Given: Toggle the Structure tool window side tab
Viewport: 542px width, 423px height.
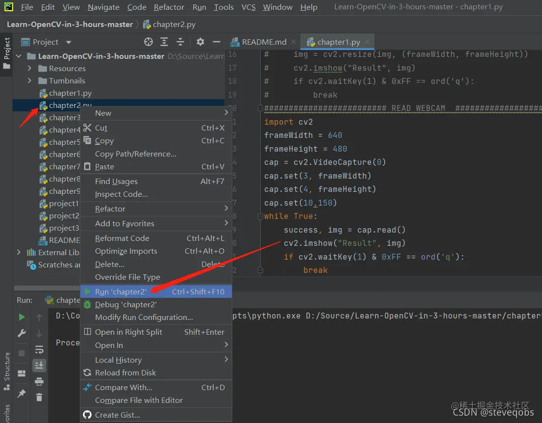Looking at the screenshot, I should (x=6, y=370).
